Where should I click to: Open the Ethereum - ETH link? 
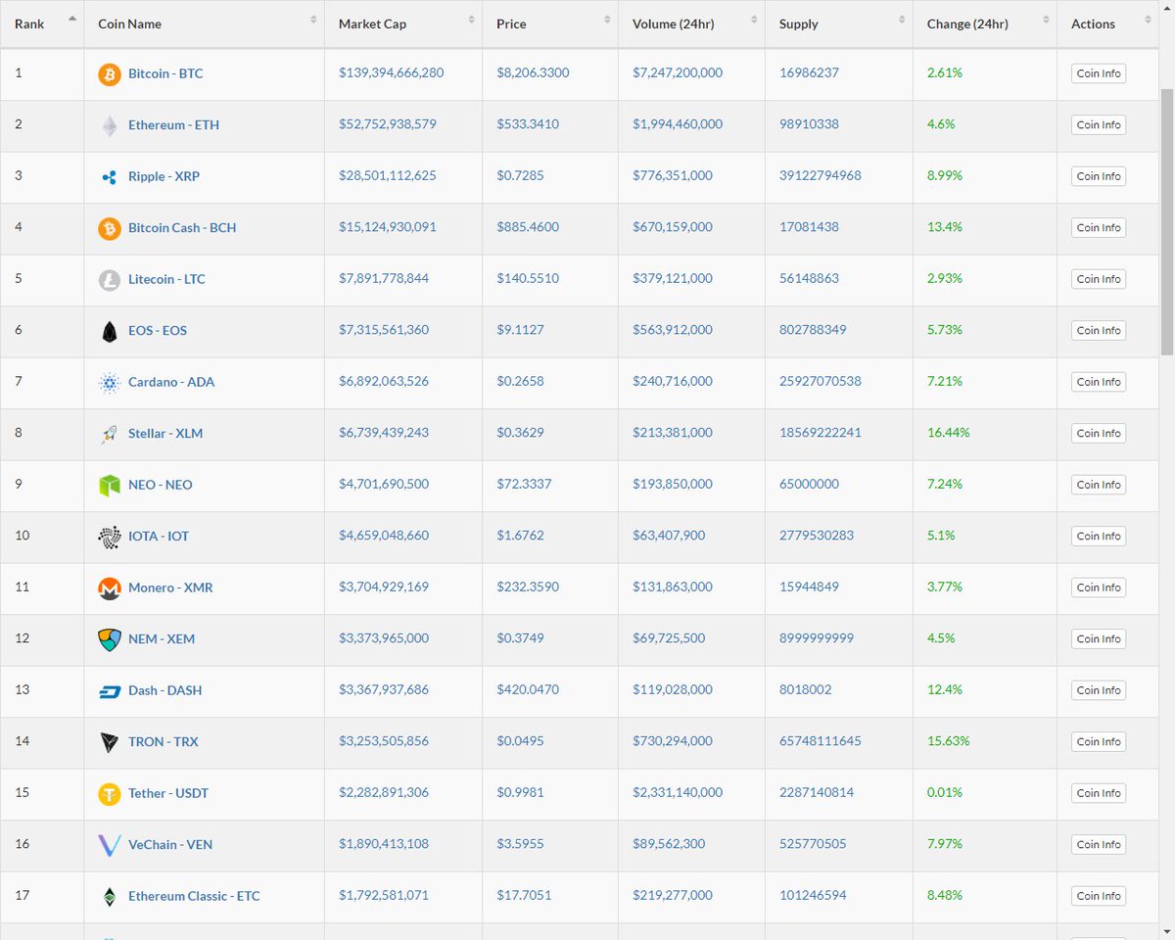pos(173,125)
